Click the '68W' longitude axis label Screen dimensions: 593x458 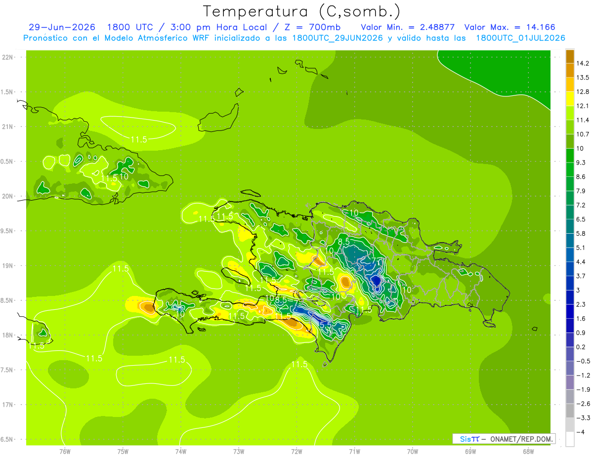click(x=528, y=452)
